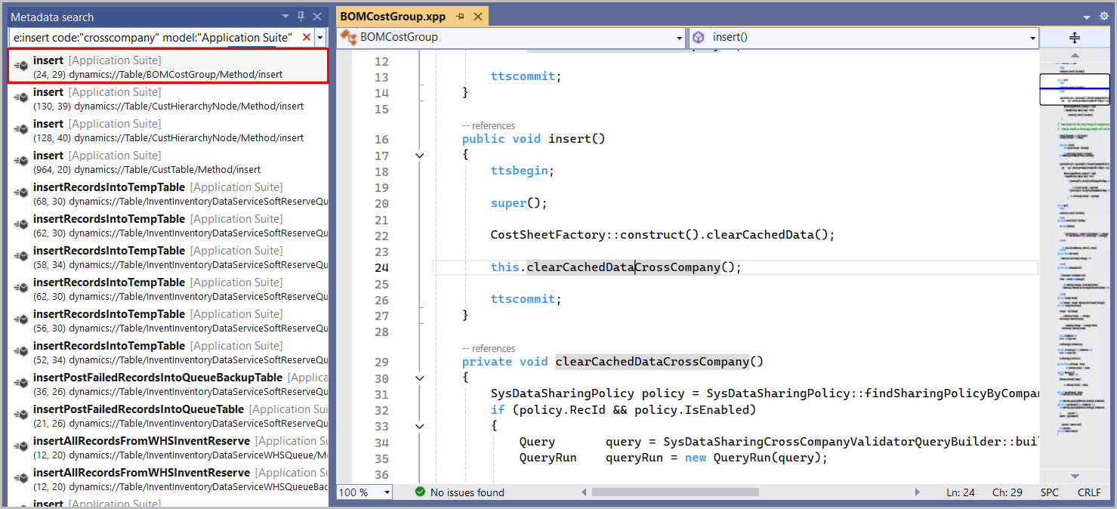Pin the Metadata search panel
The height and width of the screenshot is (509, 1117).
click(302, 16)
